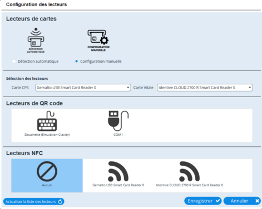Select the Aucun NFC reader option
Screen dimensions: 262x209
tap(47, 176)
